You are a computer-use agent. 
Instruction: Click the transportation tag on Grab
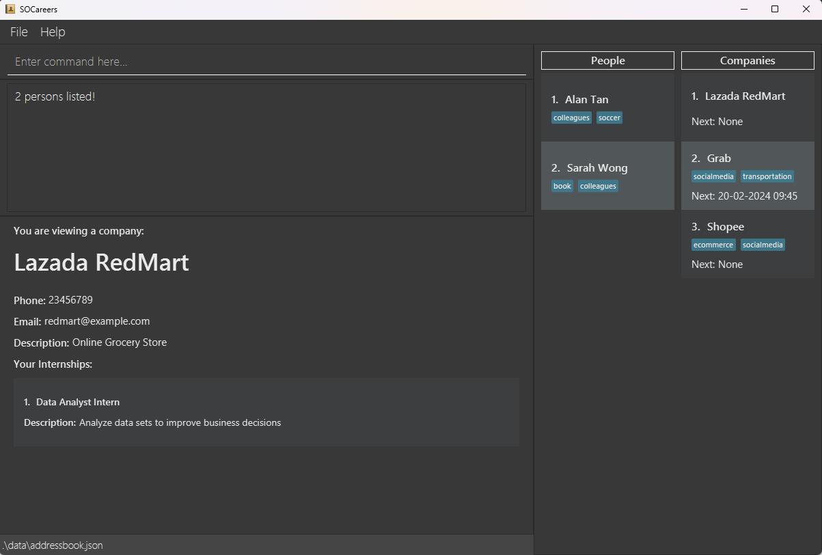767,177
